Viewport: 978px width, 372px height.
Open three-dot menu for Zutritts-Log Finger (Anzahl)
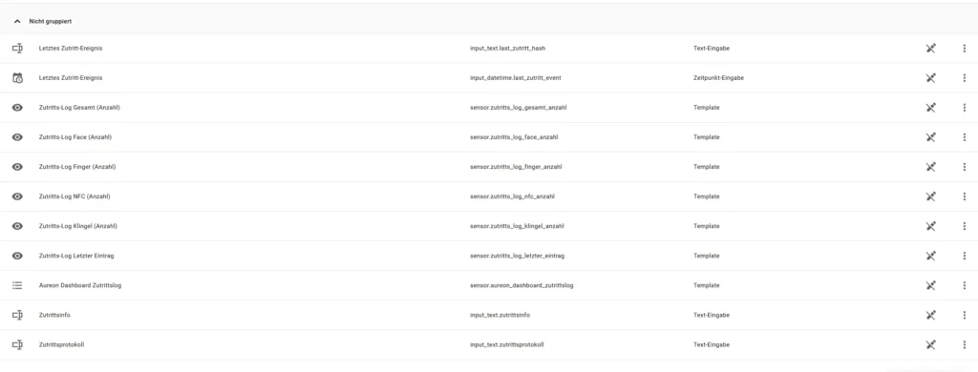click(x=965, y=166)
